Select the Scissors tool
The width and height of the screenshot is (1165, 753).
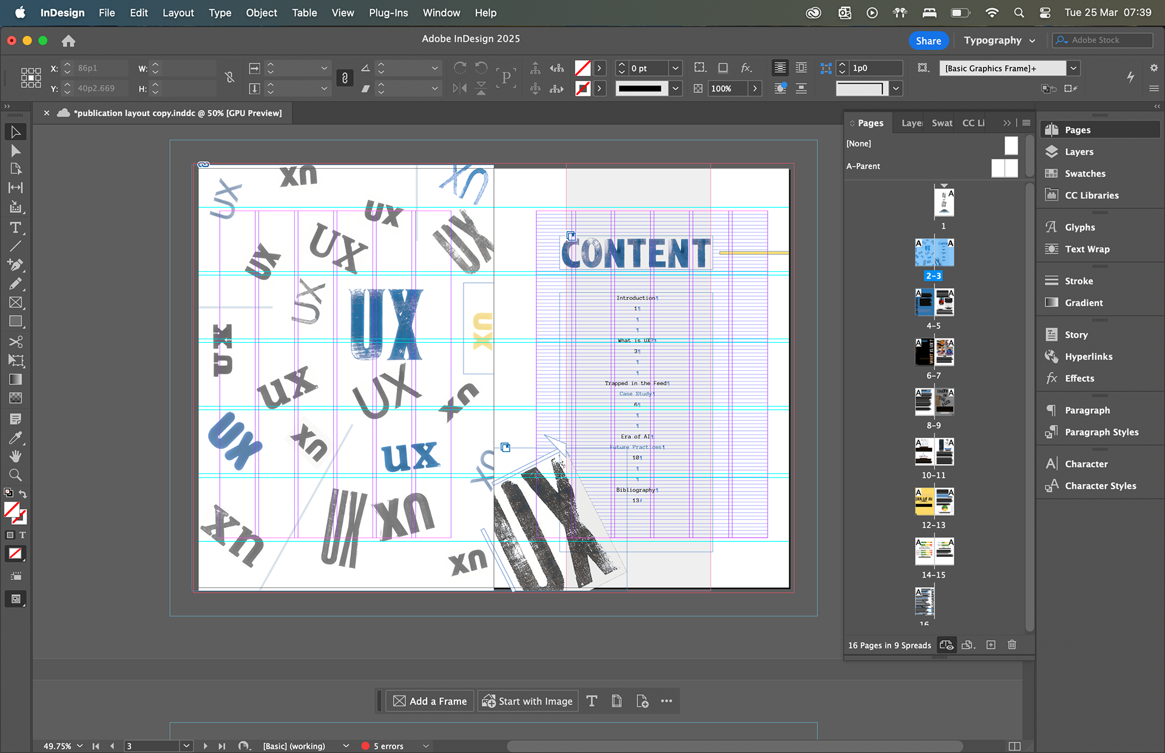coord(16,342)
